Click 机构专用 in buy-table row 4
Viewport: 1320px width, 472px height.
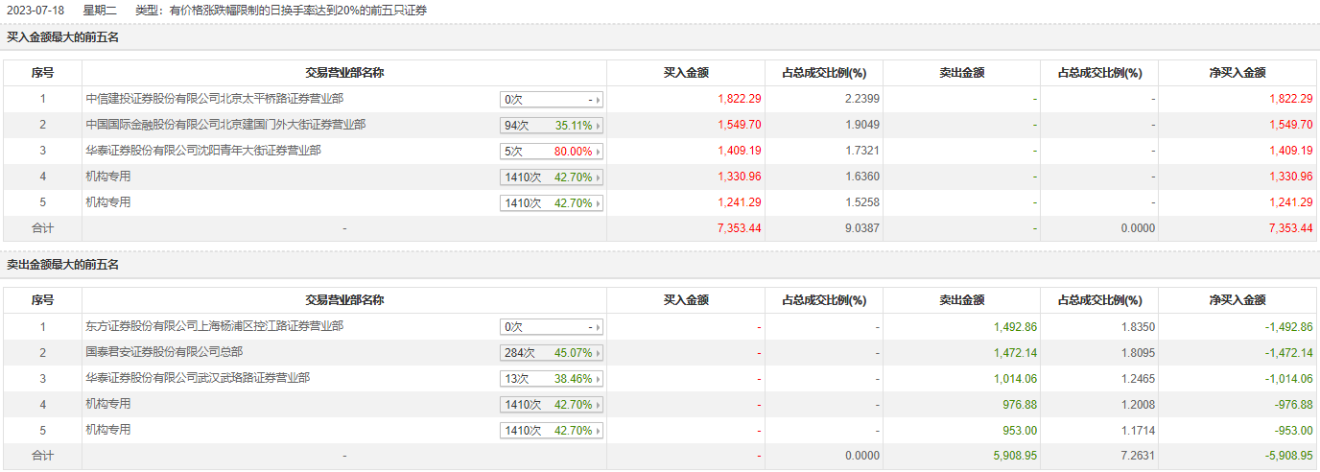(x=107, y=177)
